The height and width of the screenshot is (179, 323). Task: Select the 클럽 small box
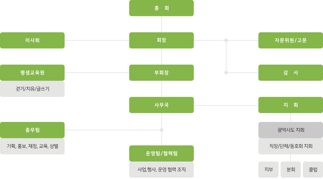(x=313, y=169)
